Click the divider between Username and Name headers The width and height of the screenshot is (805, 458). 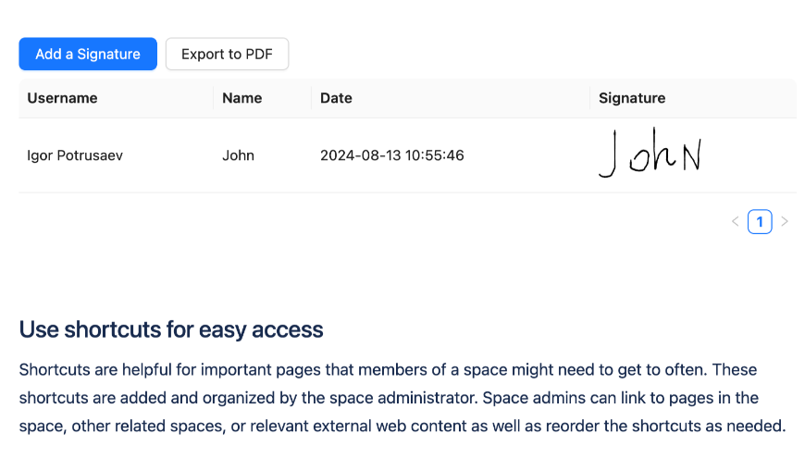[213, 98]
